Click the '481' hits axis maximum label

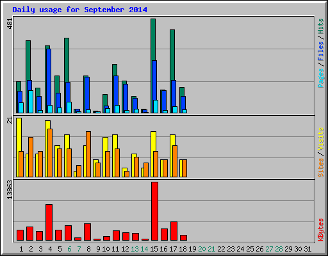tap(10, 24)
